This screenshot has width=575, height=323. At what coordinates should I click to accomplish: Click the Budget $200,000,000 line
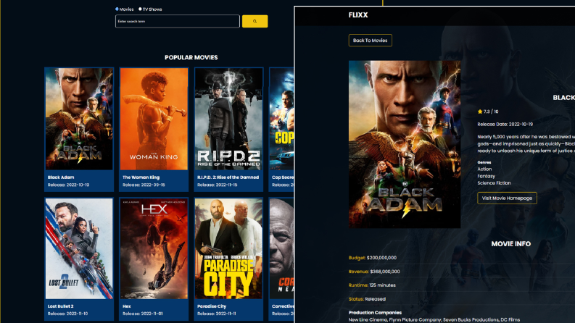[x=372, y=258]
